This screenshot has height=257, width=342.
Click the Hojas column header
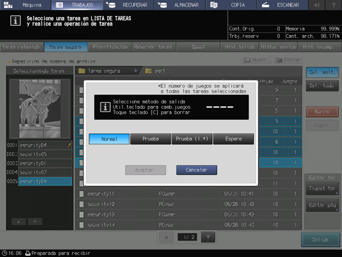[x=267, y=81]
